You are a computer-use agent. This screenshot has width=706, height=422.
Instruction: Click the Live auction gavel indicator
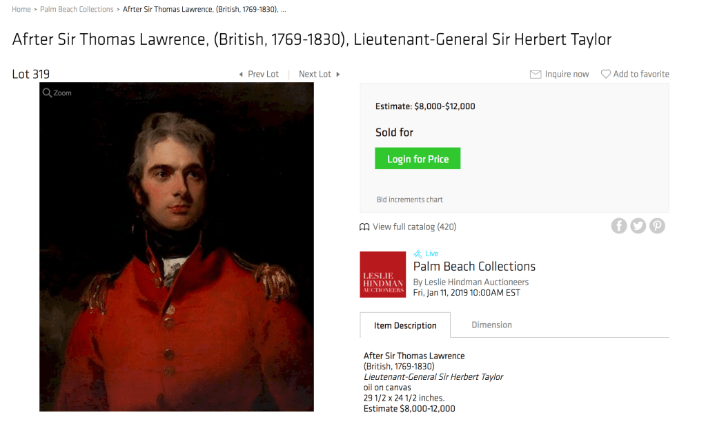[x=426, y=253]
